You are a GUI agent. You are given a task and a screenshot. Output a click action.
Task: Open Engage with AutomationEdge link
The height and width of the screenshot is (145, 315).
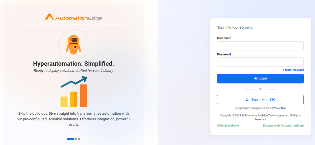pos(283,125)
